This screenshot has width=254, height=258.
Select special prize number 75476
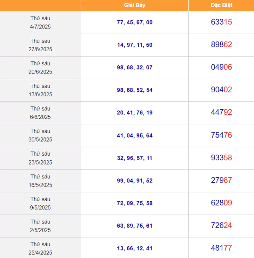[221, 135]
